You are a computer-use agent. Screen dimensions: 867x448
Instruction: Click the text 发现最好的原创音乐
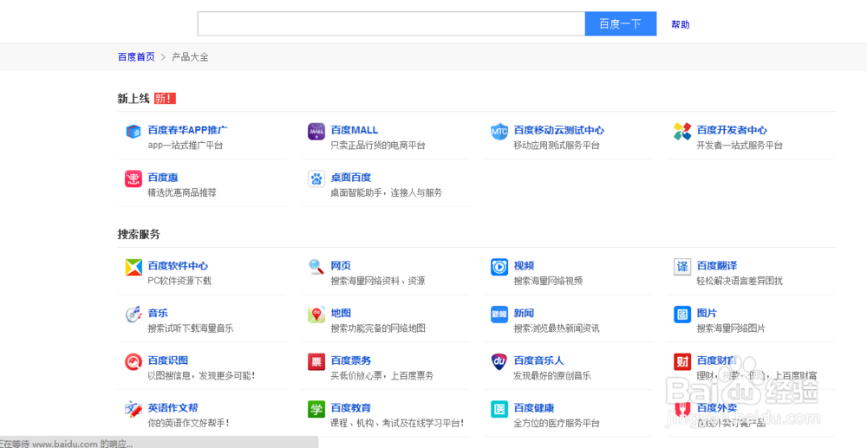(551, 376)
